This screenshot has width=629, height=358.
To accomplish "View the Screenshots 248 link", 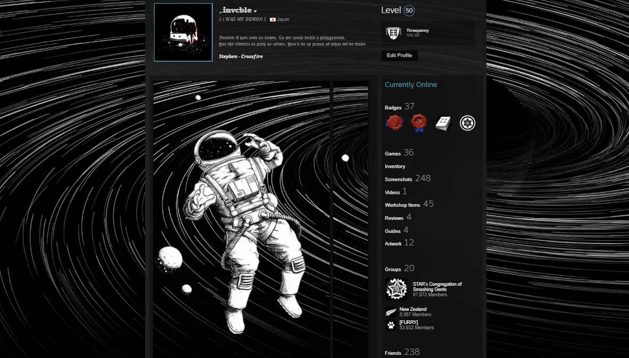I will 407,178.
